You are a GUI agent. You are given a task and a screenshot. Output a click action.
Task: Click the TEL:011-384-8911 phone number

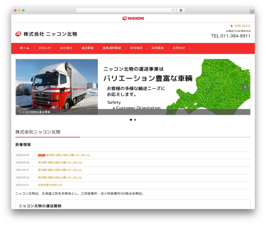(x=230, y=36)
